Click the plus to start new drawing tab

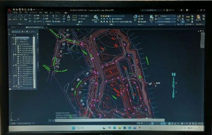pos(46,27)
